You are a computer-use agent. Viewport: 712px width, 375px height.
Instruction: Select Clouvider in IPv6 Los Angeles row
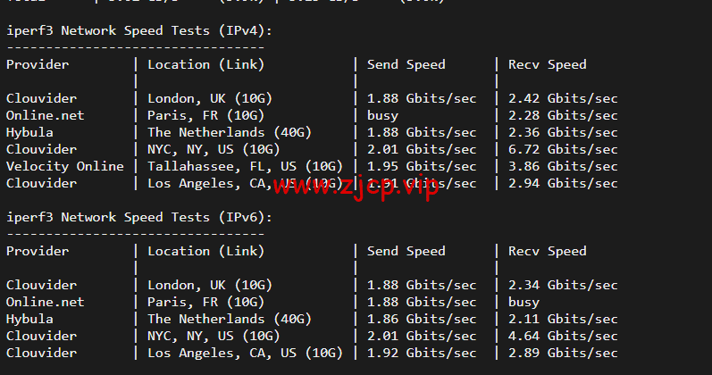click(41, 354)
